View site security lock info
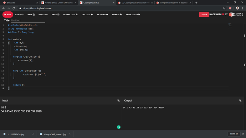 click(x=20, y=8)
